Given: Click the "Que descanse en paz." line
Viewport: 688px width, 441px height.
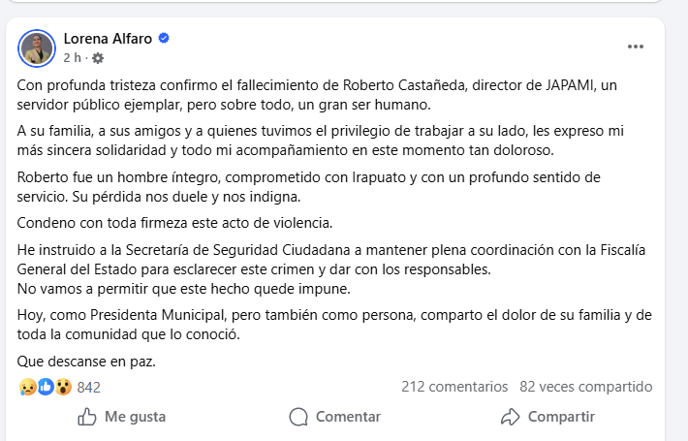Looking at the screenshot, I should (x=87, y=362).
